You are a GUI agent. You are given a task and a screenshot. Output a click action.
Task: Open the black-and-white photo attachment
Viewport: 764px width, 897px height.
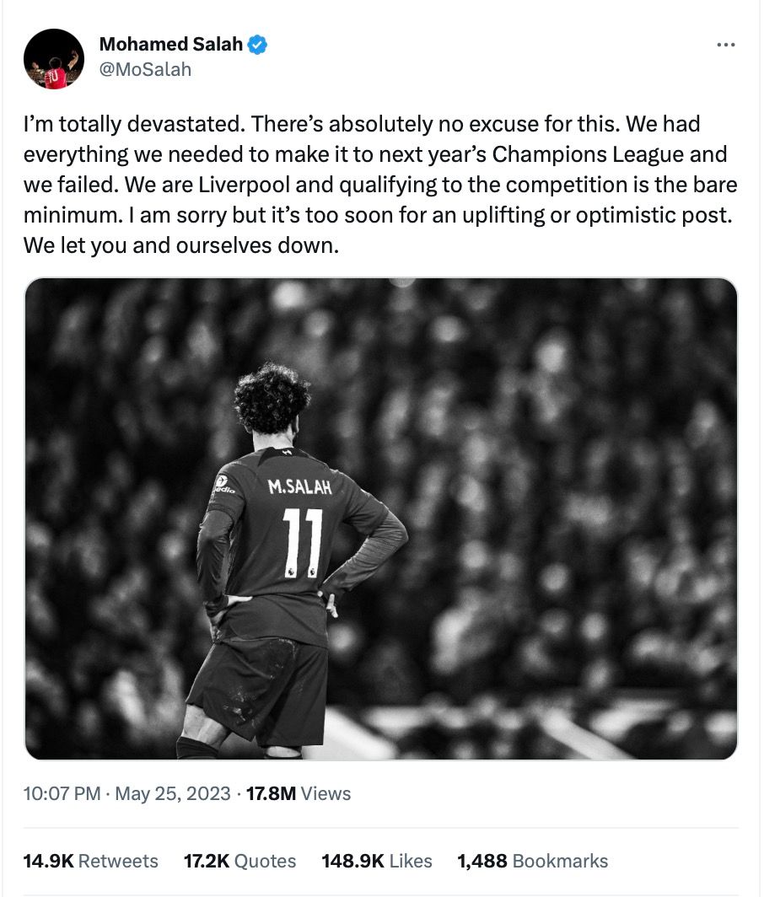[x=381, y=518]
